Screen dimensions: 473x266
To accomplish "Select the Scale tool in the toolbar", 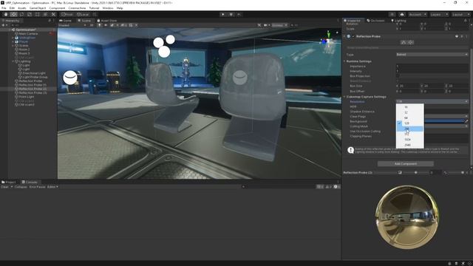I will [30, 14].
